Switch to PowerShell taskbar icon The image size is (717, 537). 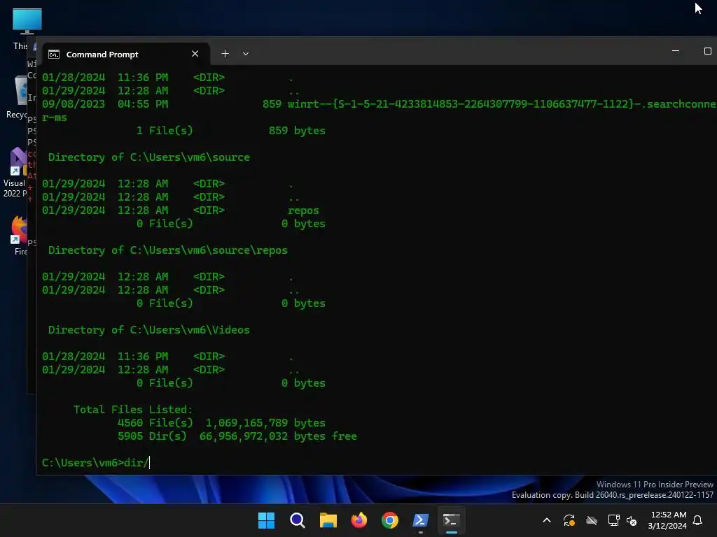[x=421, y=520]
